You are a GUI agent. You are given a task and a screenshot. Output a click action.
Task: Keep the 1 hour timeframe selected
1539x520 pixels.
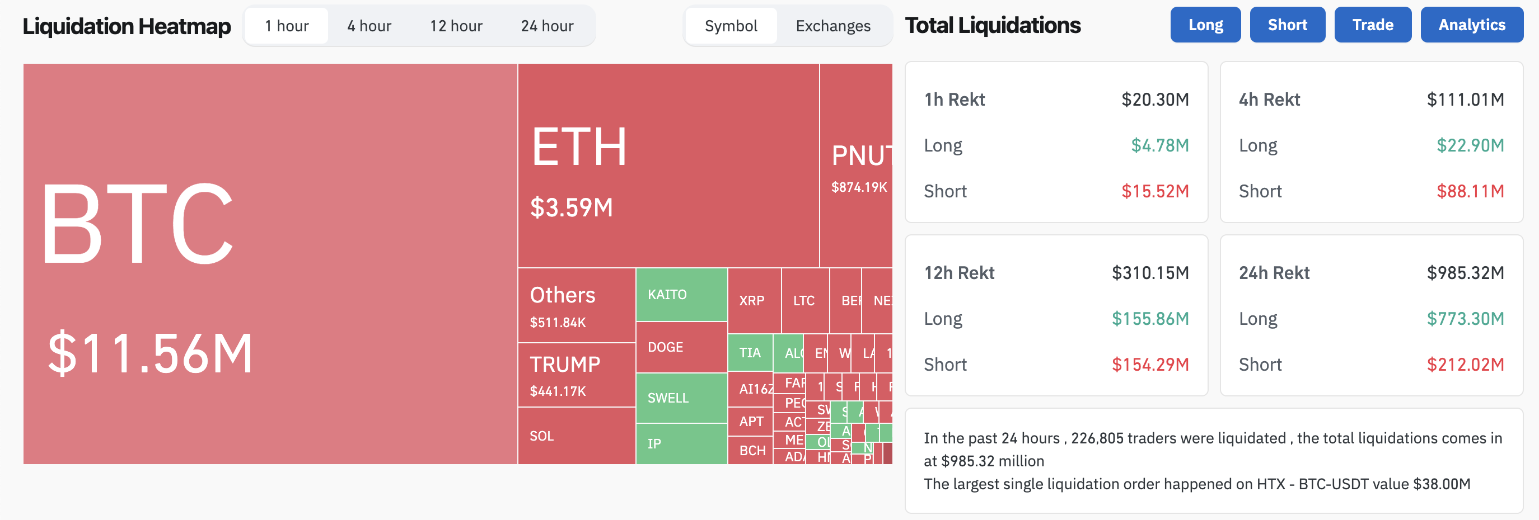(x=286, y=25)
